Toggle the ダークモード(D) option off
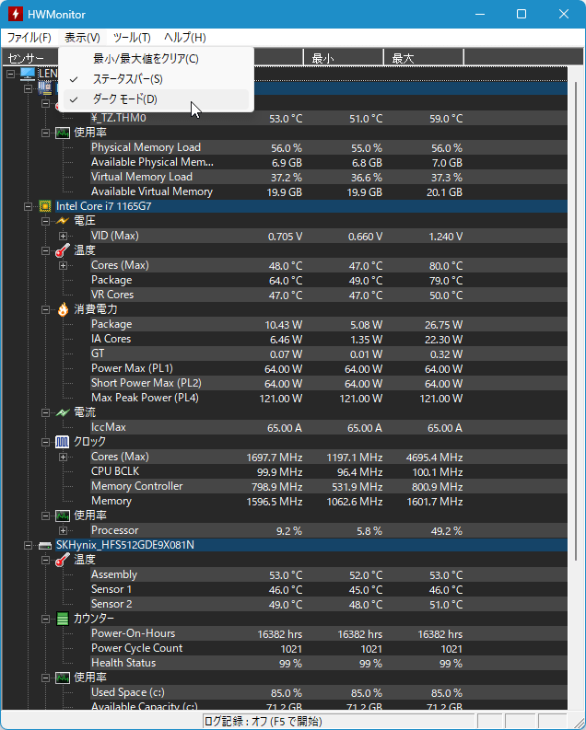 tap(124, 99)
